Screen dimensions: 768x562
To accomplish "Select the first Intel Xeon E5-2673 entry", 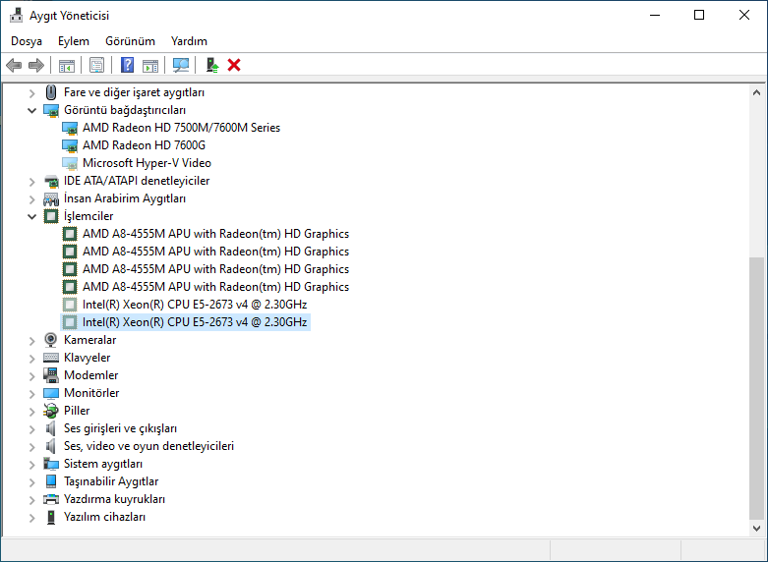I will click(x=195, y=305).
